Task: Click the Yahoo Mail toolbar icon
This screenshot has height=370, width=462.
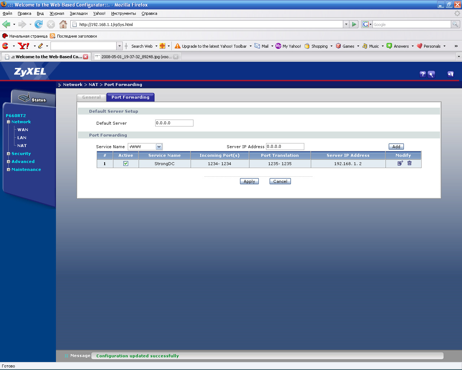Action: pyautogui.click(x=257, y=46)
